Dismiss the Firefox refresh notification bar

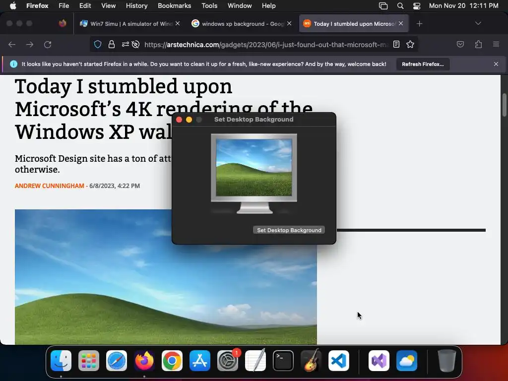pyautogui.click(x=496, y=64)
